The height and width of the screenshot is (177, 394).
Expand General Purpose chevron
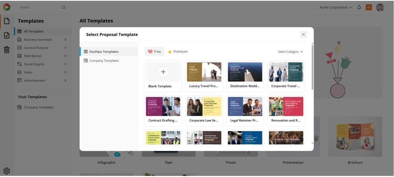[65, 48]
